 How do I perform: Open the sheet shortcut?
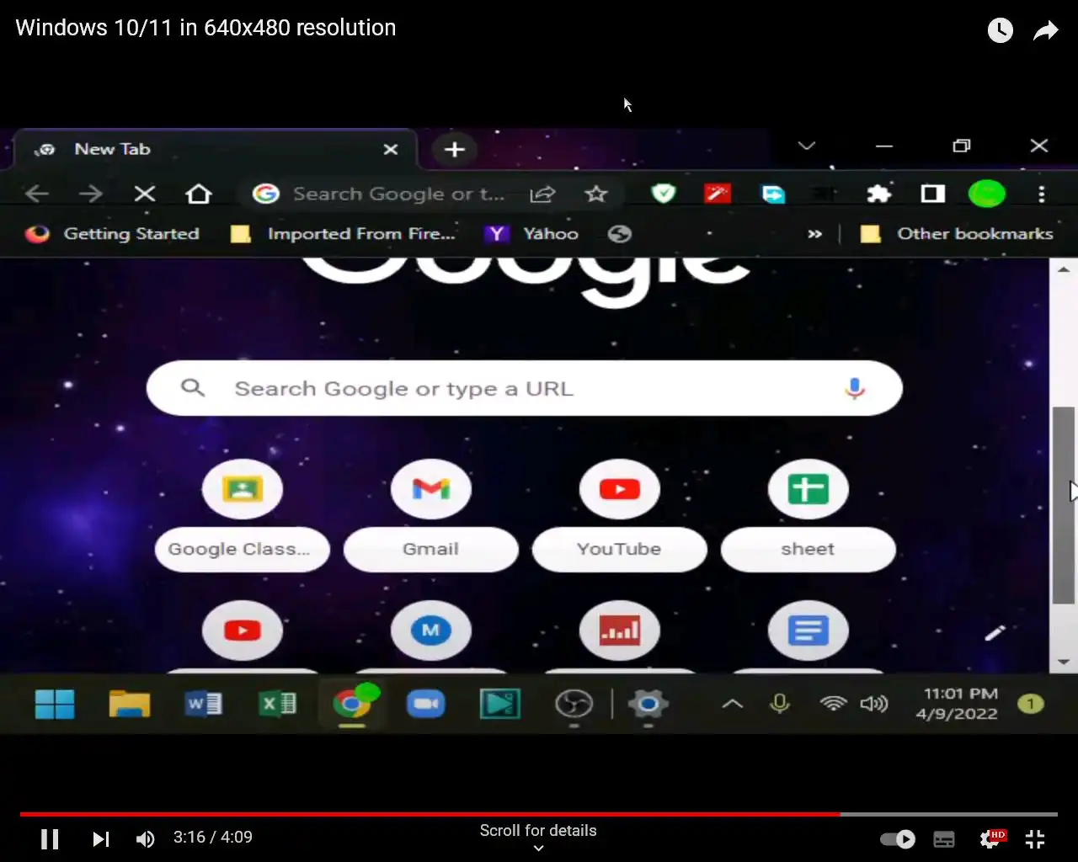coord(808,515)
